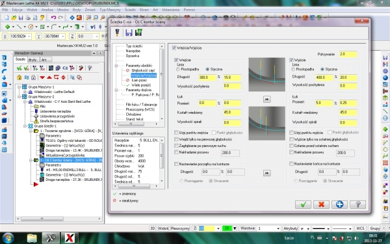Click the black Backplot toolpath icon

(51, 68)
